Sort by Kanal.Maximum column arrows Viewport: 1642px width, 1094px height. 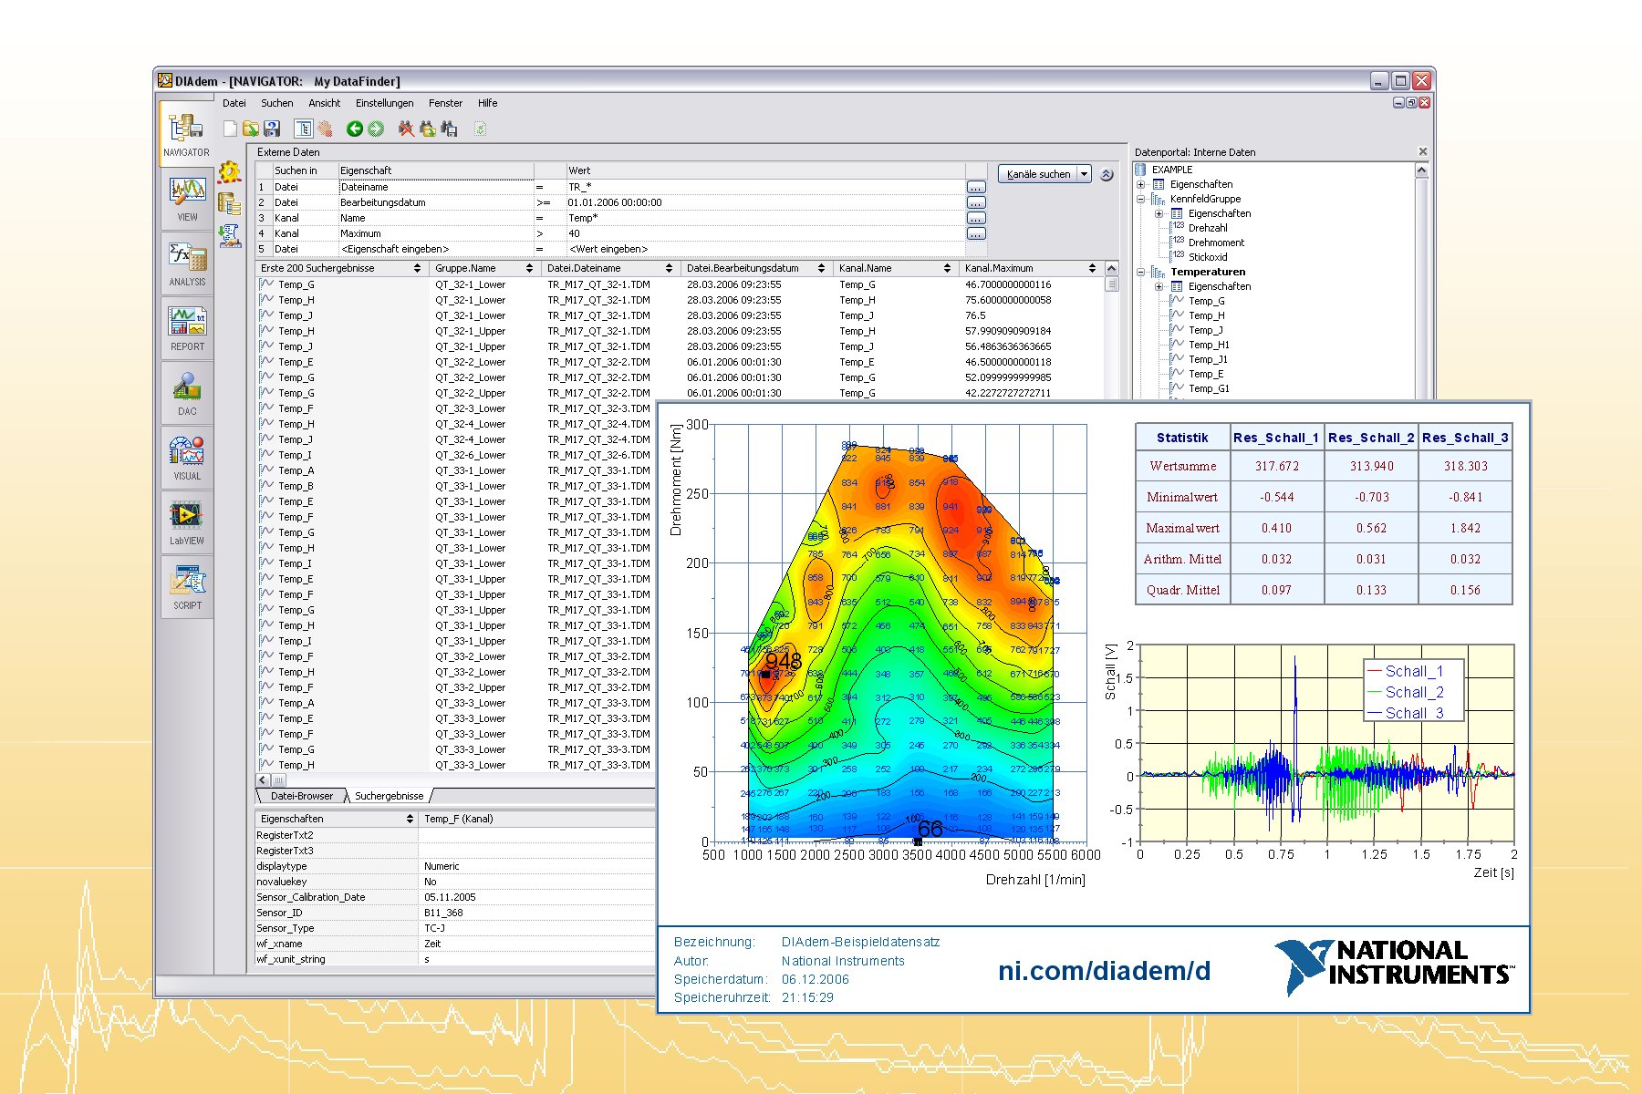pyautogui.click(x=1092, y=268)
